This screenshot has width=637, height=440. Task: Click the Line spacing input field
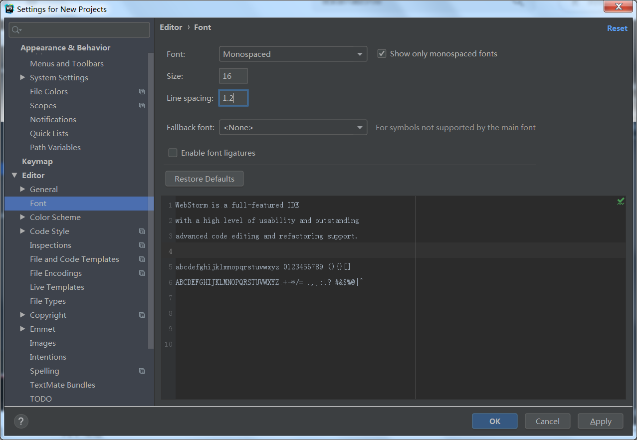pyautogui.click(x=233, y=98)
